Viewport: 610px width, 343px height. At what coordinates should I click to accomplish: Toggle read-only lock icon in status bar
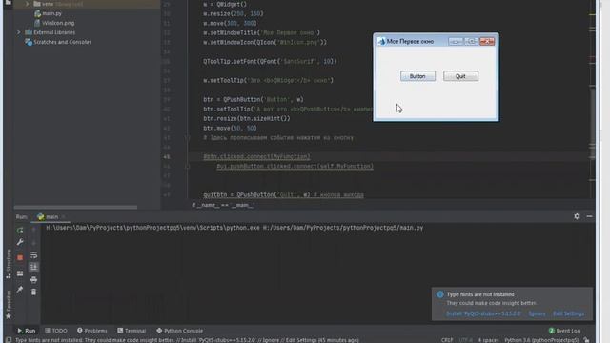(x=587, y=340)
